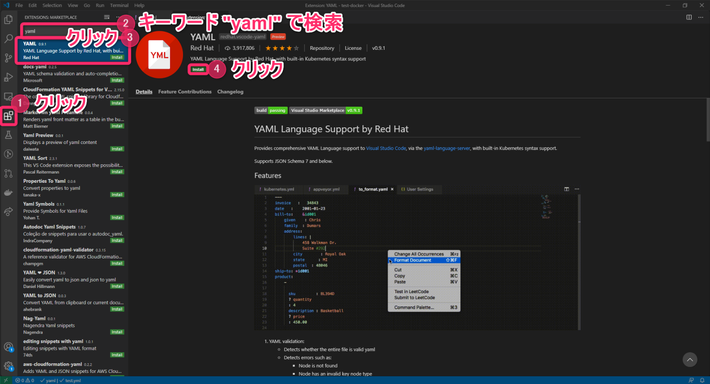
Task: Switch to the Changelog tab
Action: click(230, 91)
